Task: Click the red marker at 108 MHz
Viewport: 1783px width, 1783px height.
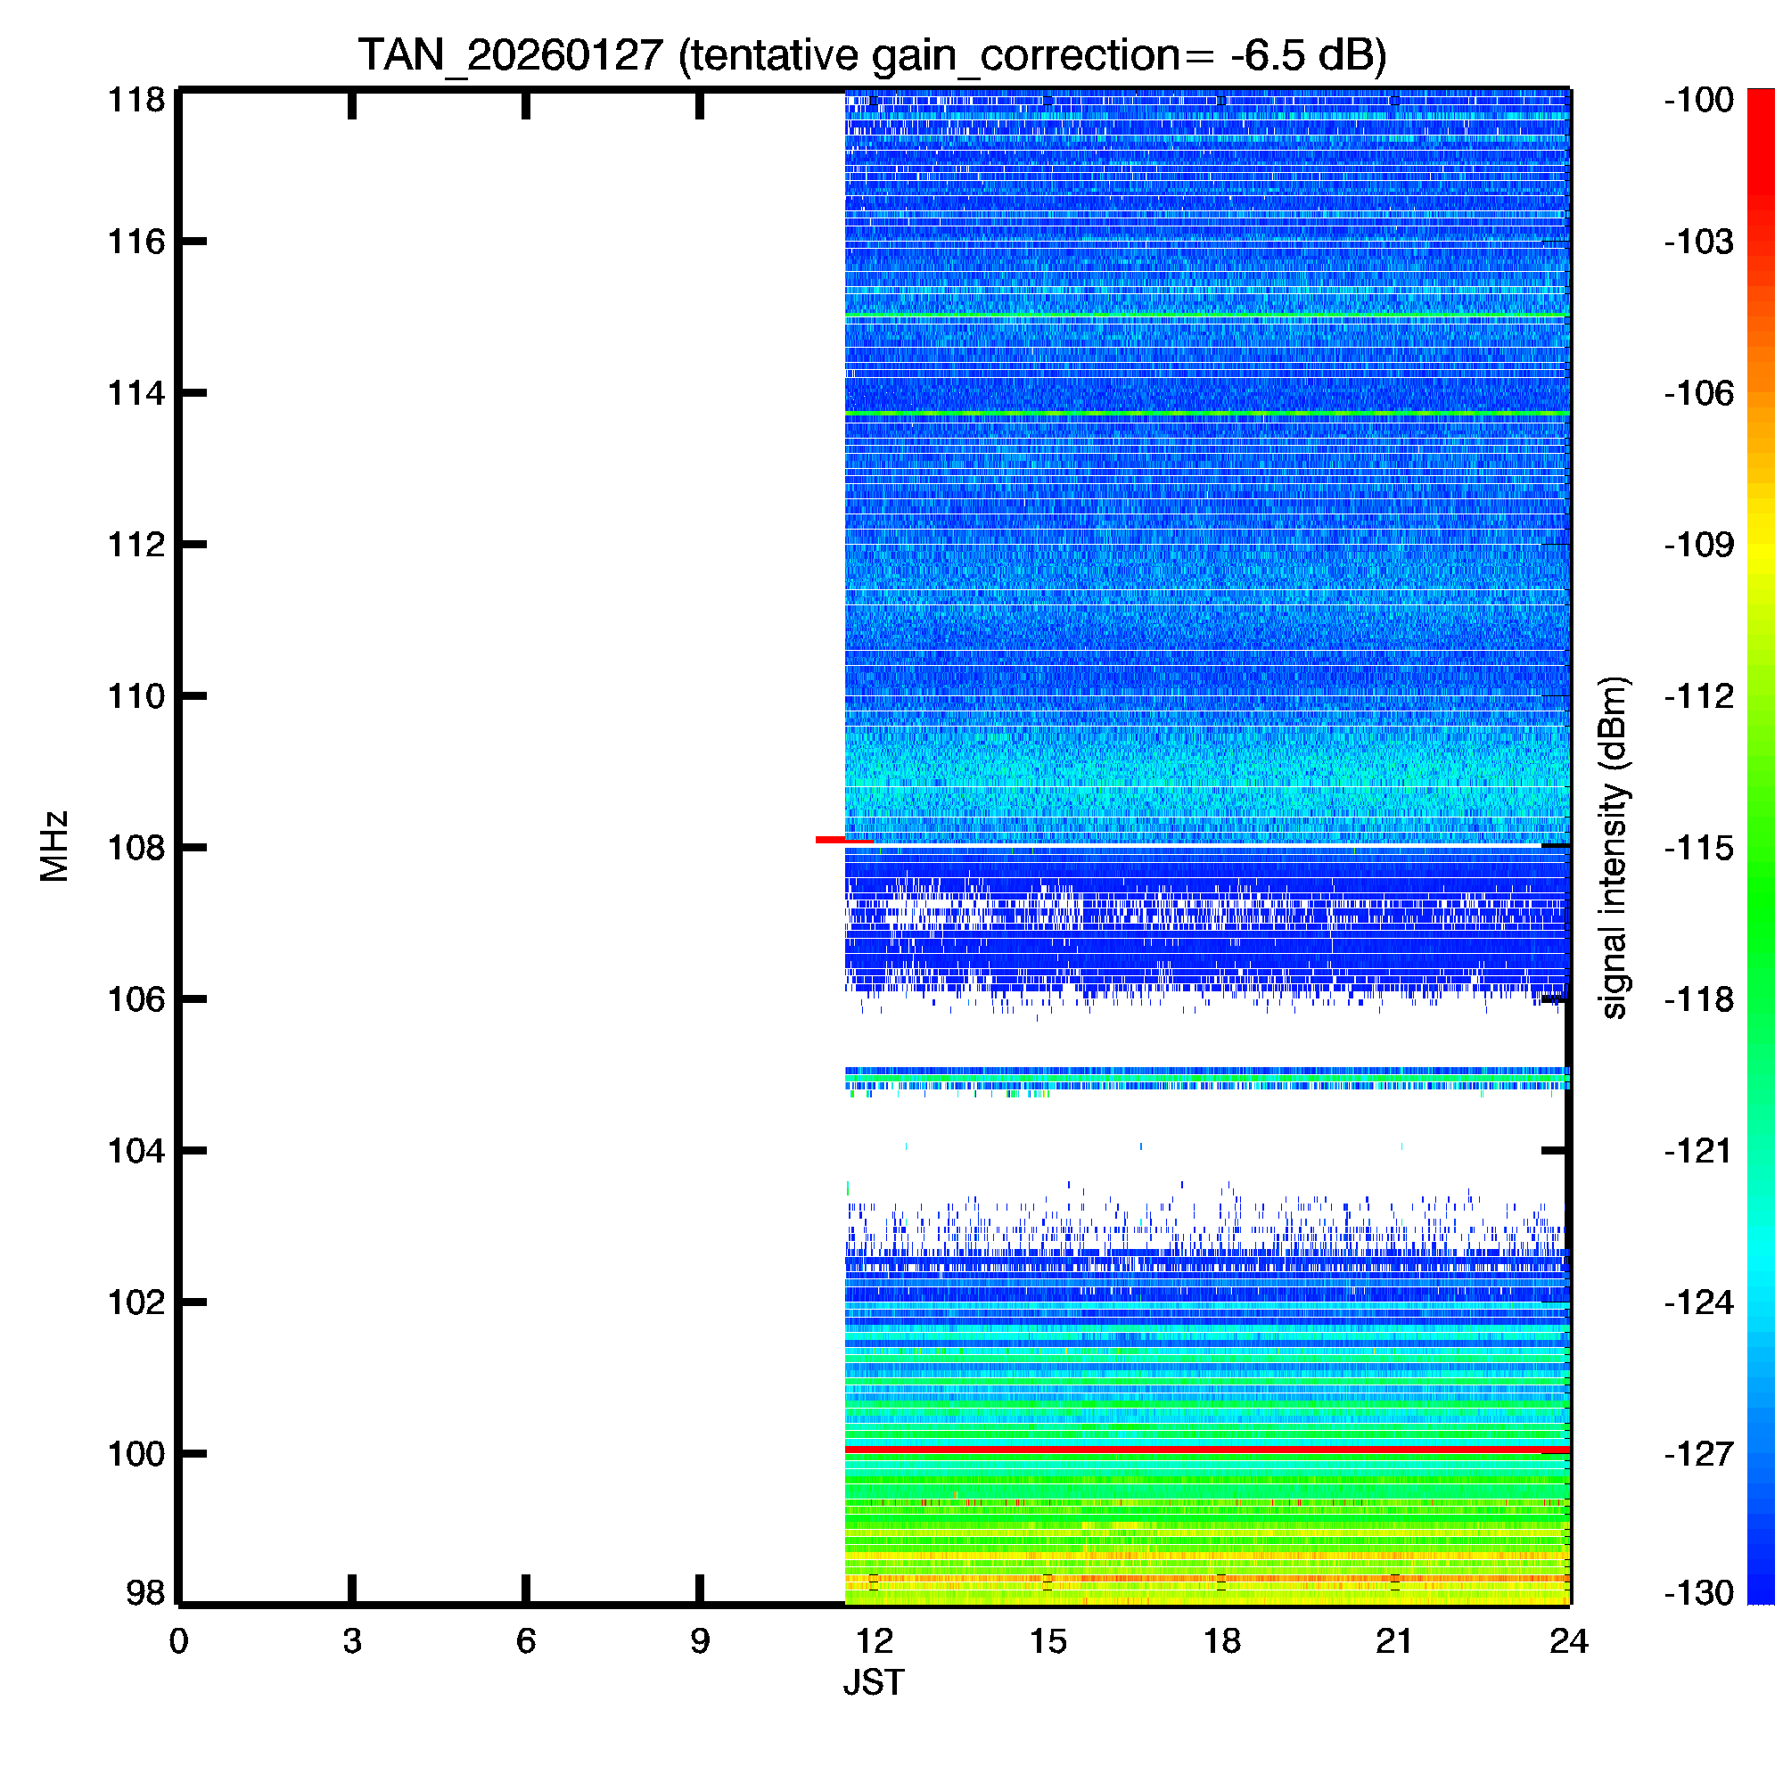Action: pos(831,840)
